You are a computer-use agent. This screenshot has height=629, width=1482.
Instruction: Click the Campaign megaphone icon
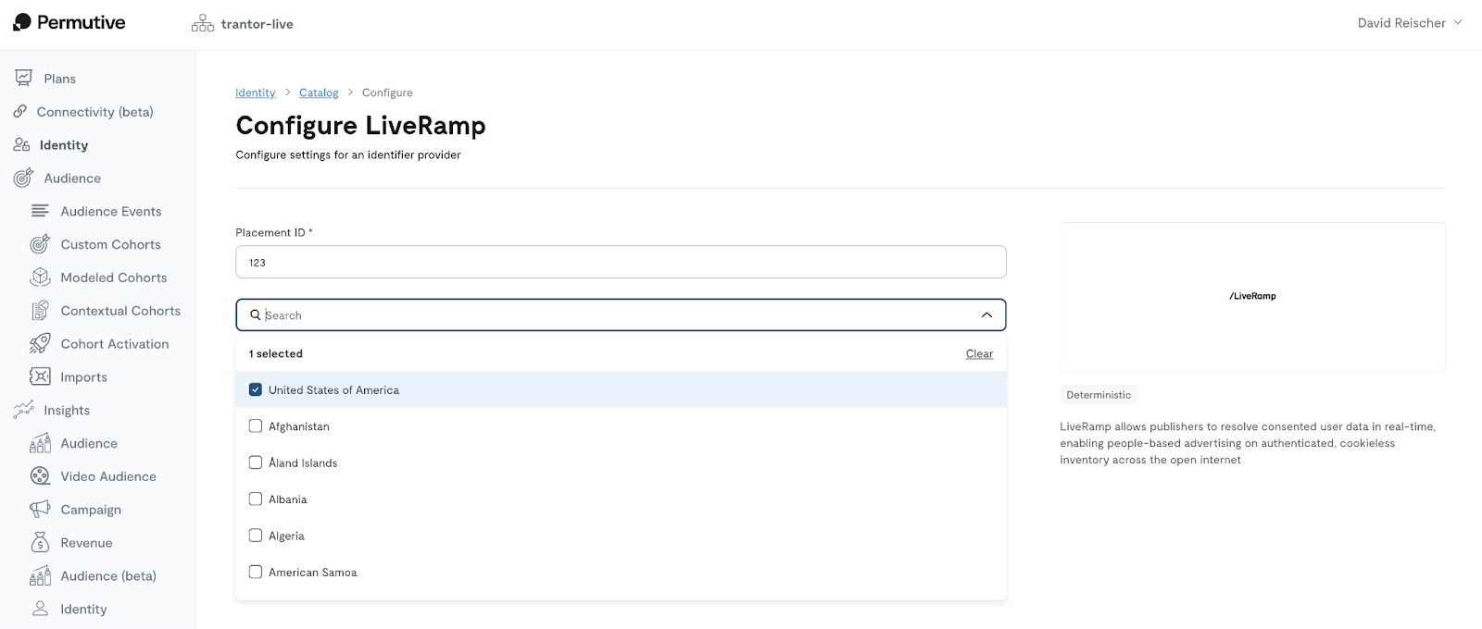[39, 509]
